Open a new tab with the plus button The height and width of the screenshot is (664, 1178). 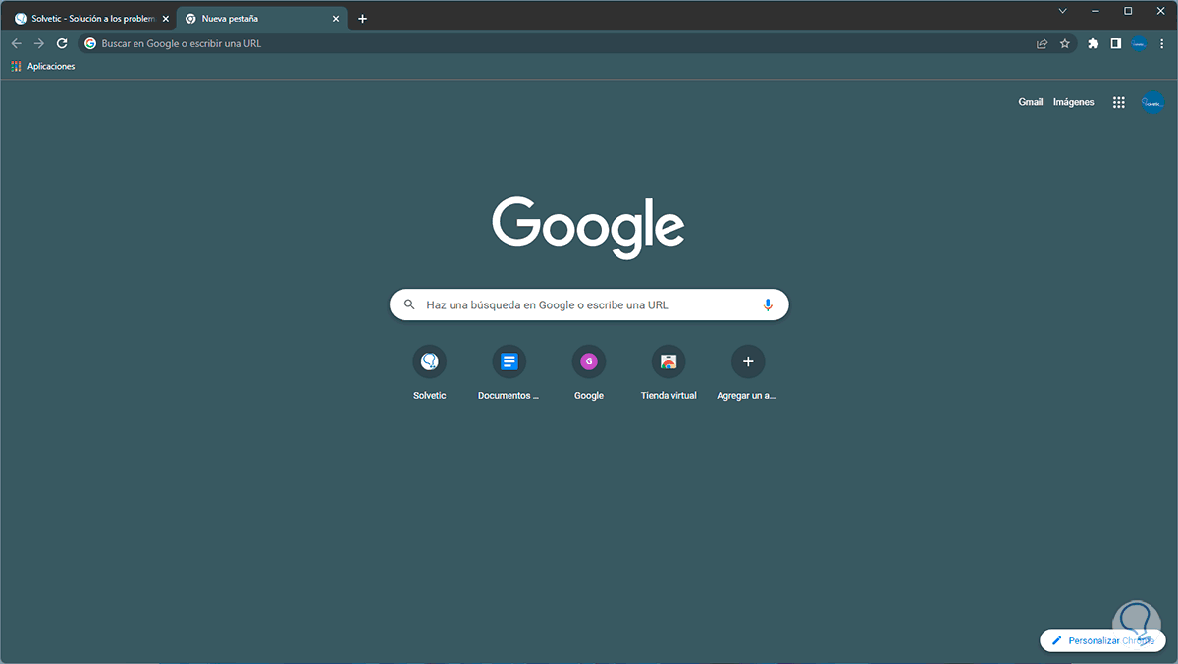coord(362,19)
